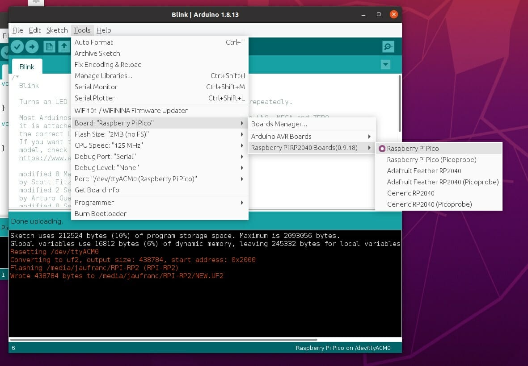Image resolution: width=528 pixels, height=366 pixels.
Task: Click the Open sketch toolbar icon
Action: coord(64,47)
